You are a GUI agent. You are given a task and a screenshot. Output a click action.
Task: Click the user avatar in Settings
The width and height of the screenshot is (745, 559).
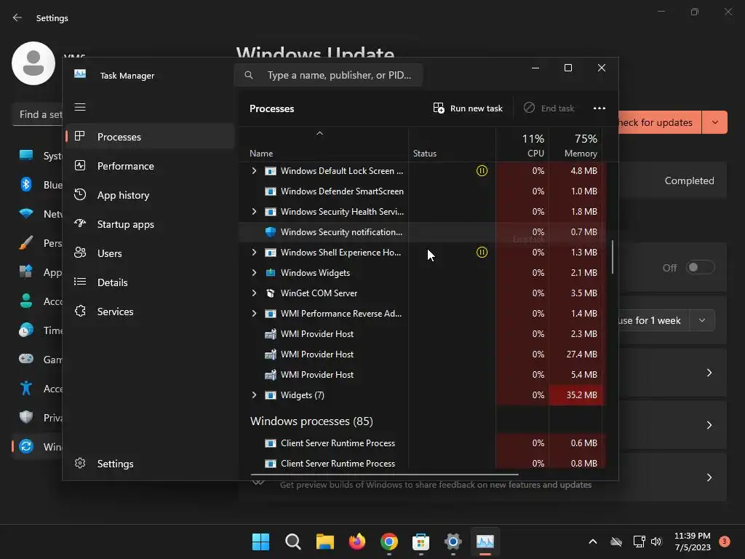[33, 63]
